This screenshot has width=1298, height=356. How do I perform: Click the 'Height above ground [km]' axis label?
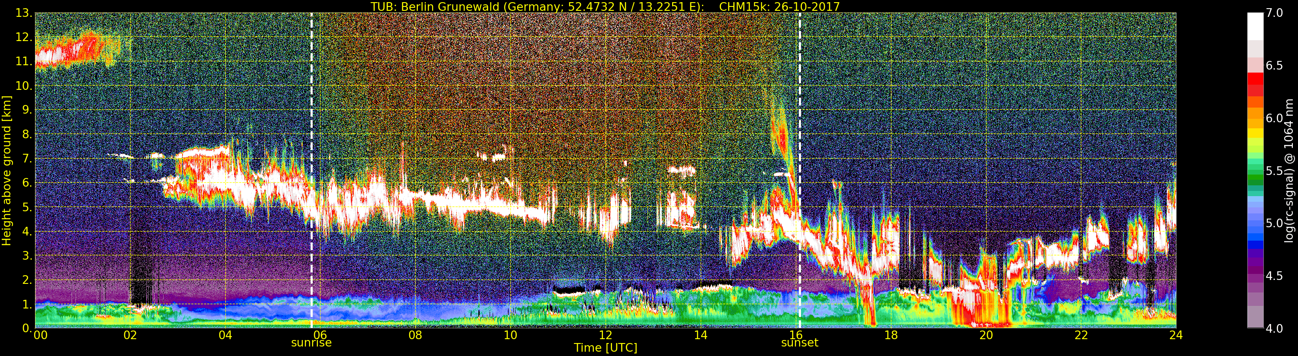[6, 171]
